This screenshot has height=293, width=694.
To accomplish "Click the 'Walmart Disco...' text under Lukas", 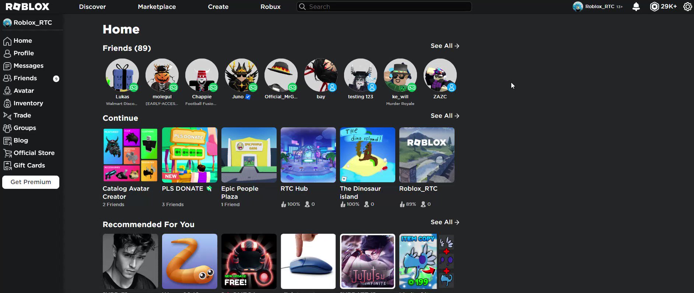I will coord(122,104).
